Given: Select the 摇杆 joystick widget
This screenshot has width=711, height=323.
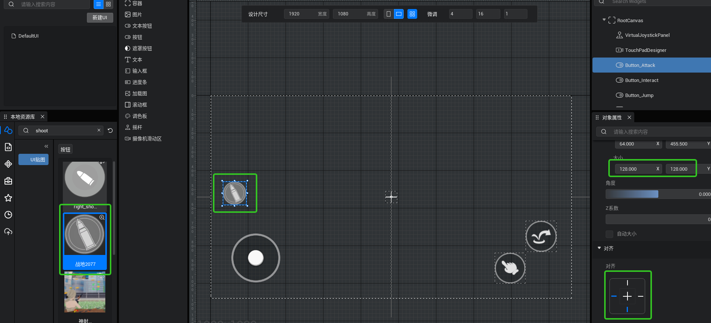Looking at the screenshot, I should 134,127.
